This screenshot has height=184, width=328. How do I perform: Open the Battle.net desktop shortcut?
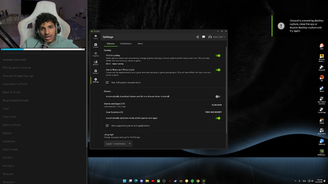tap(322, 142)
